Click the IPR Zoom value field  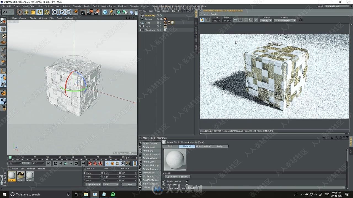[226, 21]
